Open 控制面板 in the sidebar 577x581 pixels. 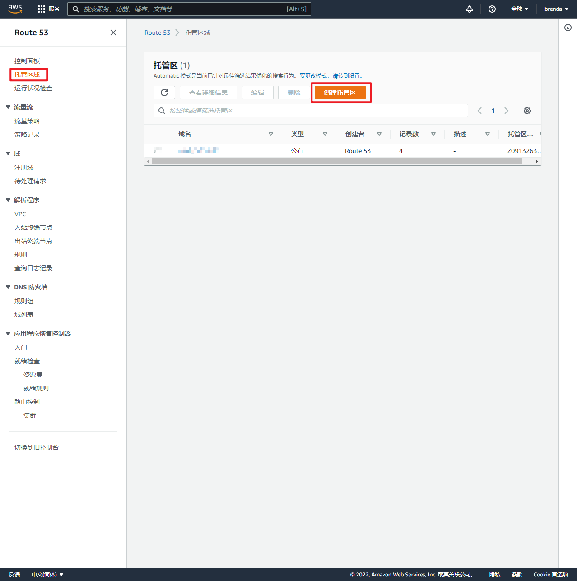27,61
